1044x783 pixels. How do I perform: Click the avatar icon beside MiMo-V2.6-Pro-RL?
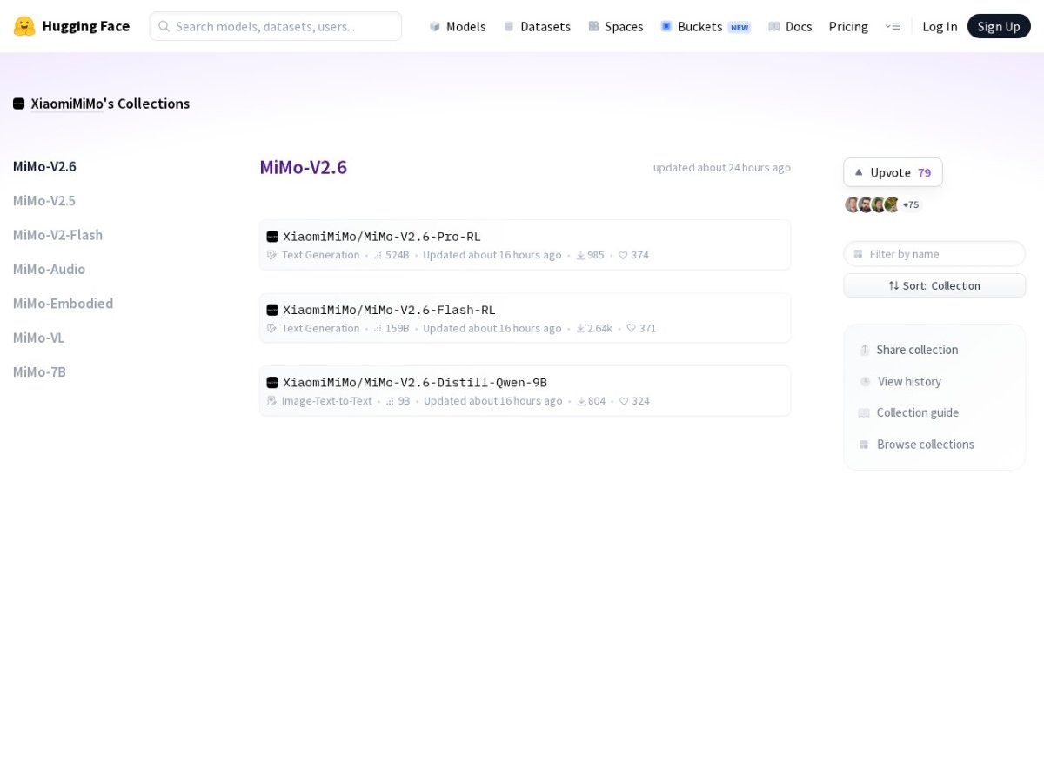click(x=272, y=237)
